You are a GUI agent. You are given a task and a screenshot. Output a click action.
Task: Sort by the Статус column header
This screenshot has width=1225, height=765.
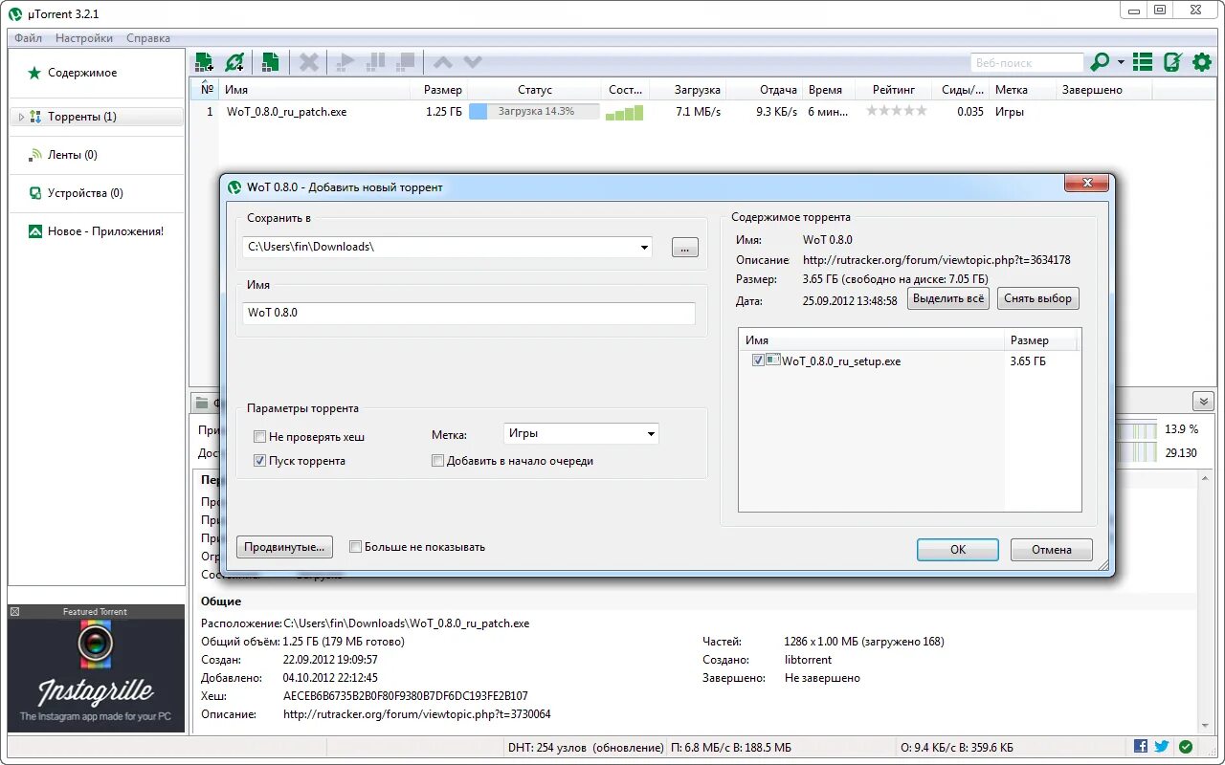(535, 90)
